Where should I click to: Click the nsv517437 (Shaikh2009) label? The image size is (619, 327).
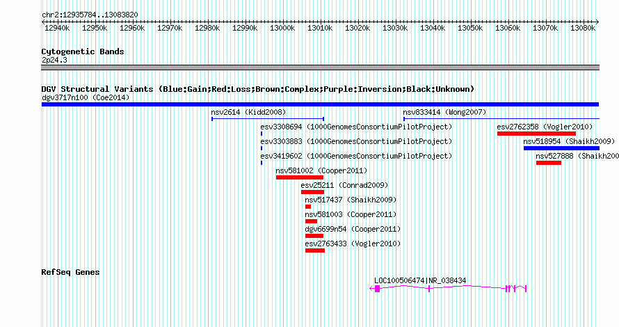pyautogui.click(x=351, y=200)
